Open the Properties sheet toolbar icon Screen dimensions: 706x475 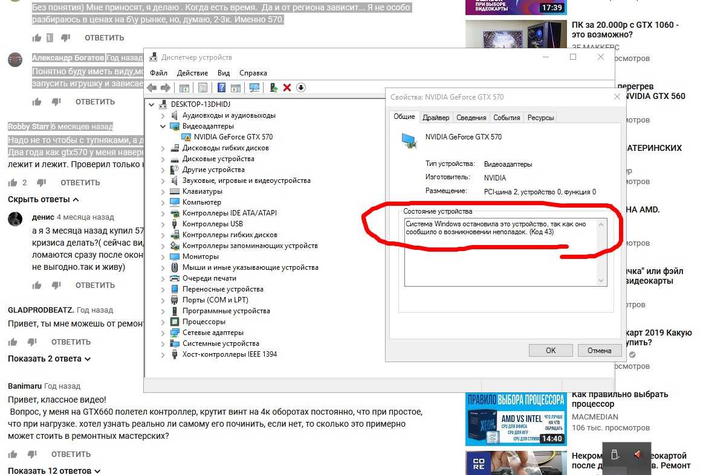pos(202,88)
